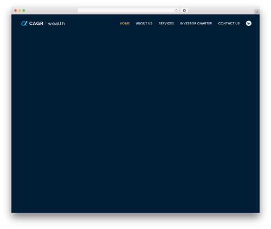Minimize the window using the yellow button
This screenshot has width=271, height=229.
[x=20, y=11]
